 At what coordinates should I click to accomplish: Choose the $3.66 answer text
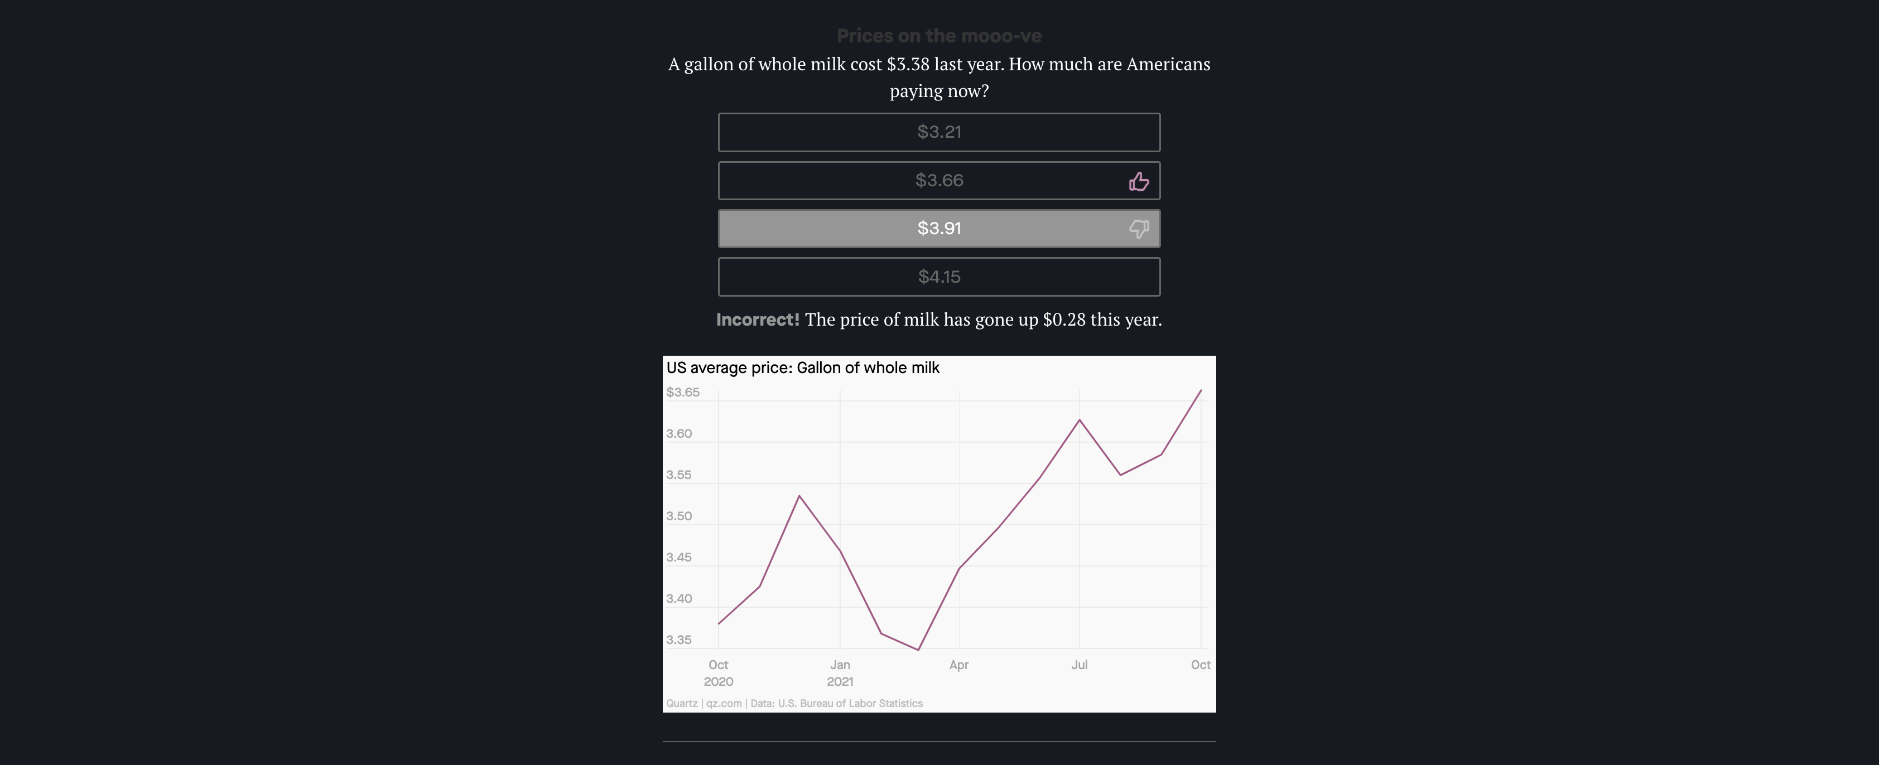click(x=939, y=180)
